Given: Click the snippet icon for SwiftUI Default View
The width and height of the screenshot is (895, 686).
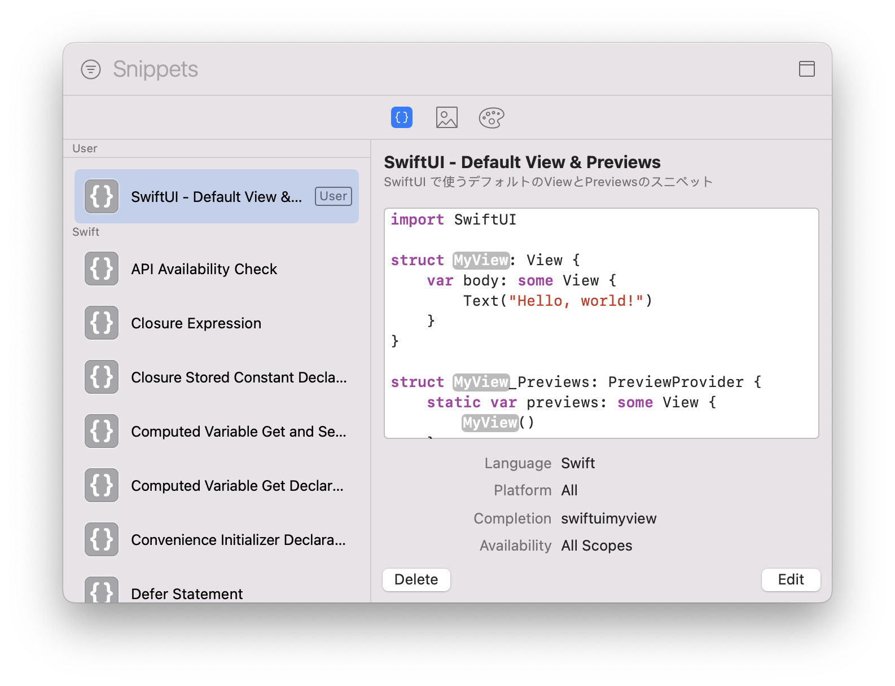Looking at the screenshot, I should click(x=102, y=196).
